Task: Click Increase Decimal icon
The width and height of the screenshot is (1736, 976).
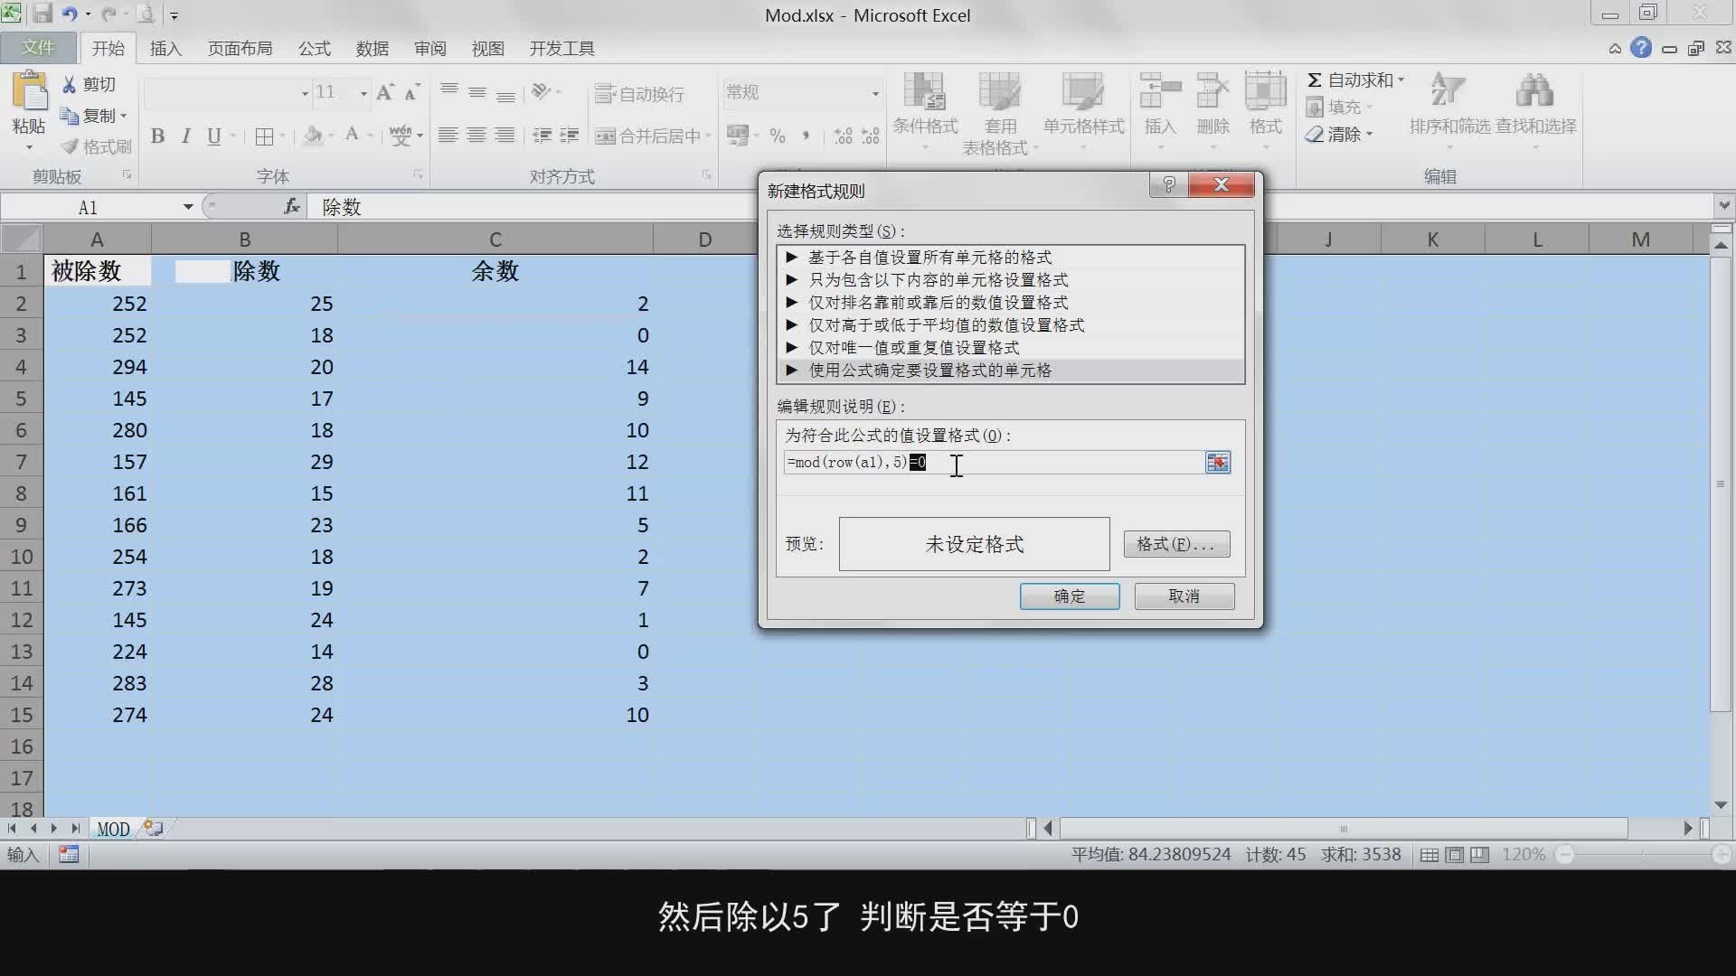Action: tap(843, 136)
